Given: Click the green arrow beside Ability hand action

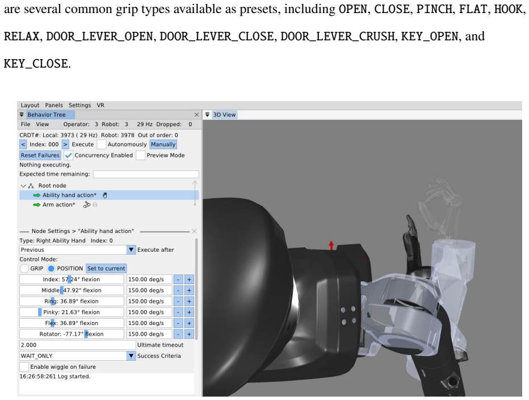Looking at the screenshot, I should [x=37, y=195].
